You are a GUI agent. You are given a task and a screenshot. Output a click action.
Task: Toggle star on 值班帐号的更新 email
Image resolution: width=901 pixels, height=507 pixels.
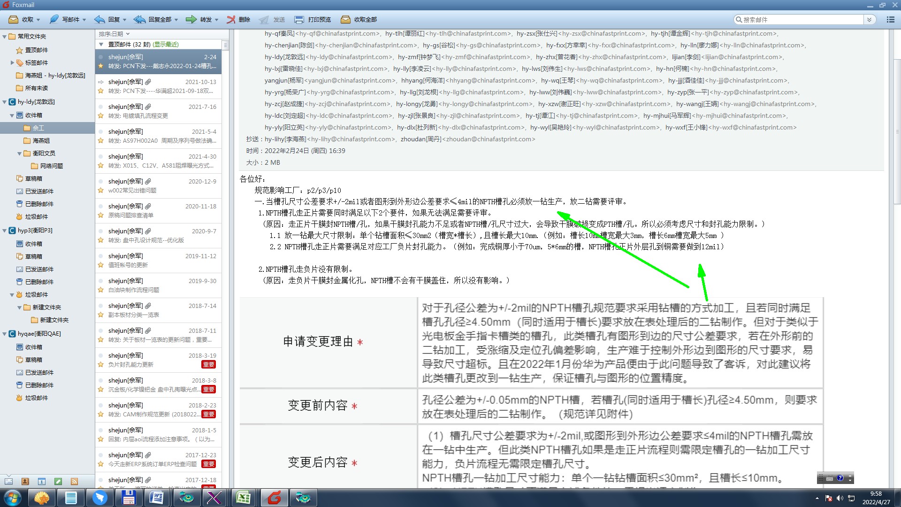coord(100,265)
